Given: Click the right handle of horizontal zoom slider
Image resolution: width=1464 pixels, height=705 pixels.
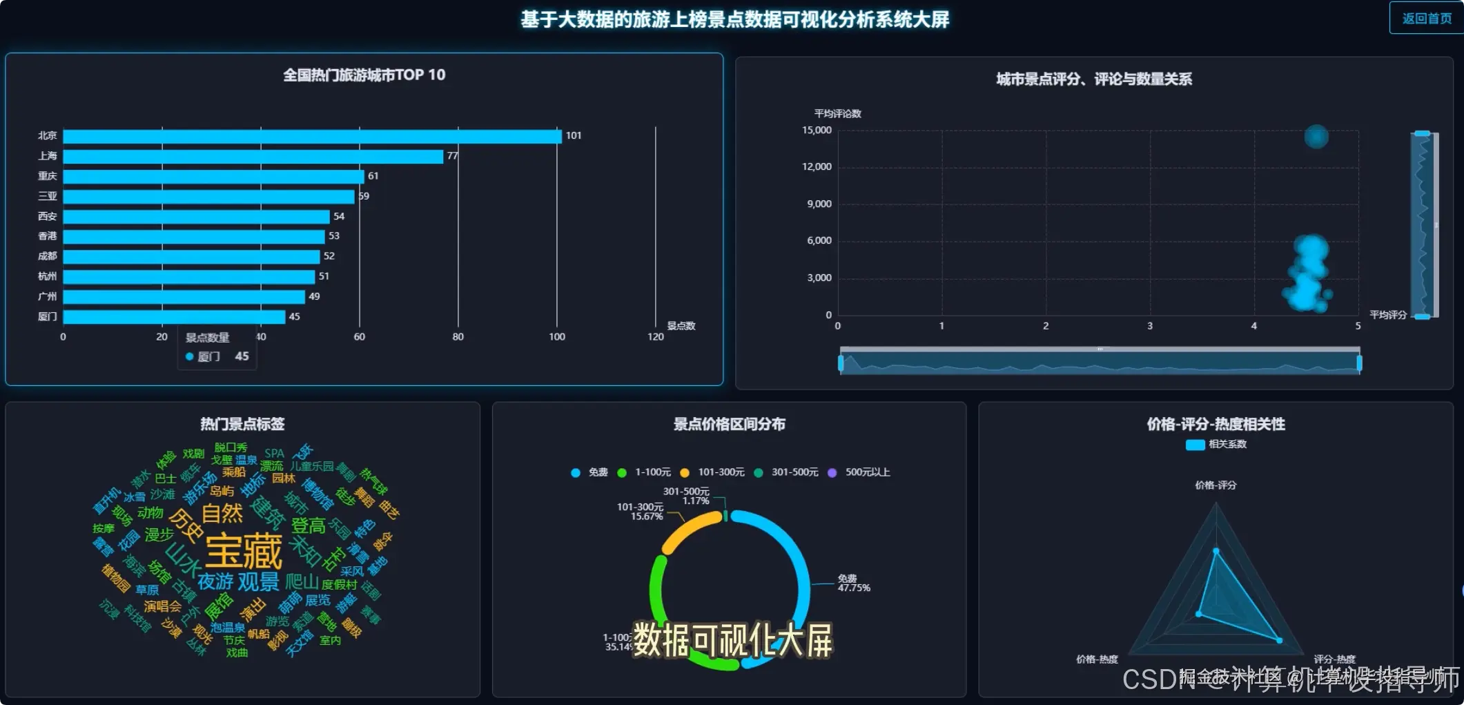Looking at the screenshot, I should [1359, 363].
